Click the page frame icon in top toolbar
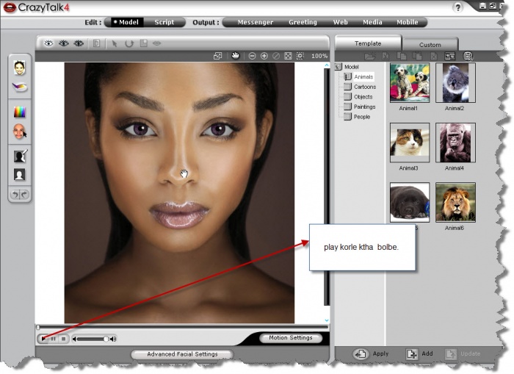Viewport: 514px width, 374px height. coord(96,43)
